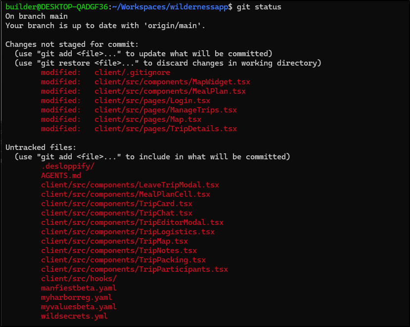Click the MealPlanCell.tsx file path

pos(126,194)
